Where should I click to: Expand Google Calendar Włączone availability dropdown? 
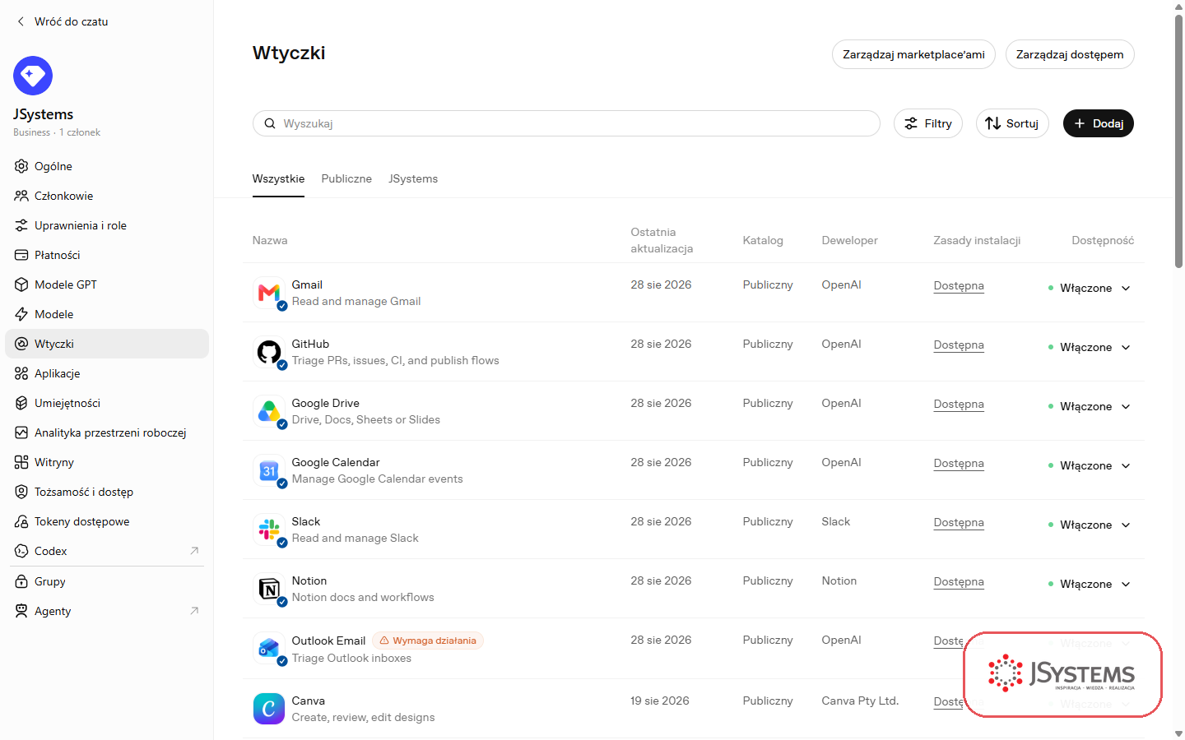pos(1090,465)
